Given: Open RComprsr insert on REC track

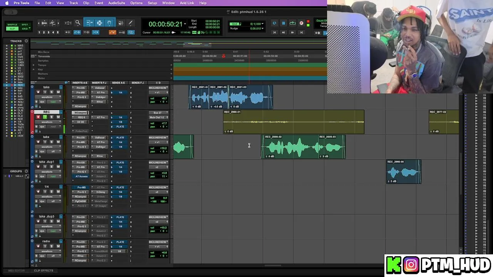Looking at the screenshot, I should [80, 113].
